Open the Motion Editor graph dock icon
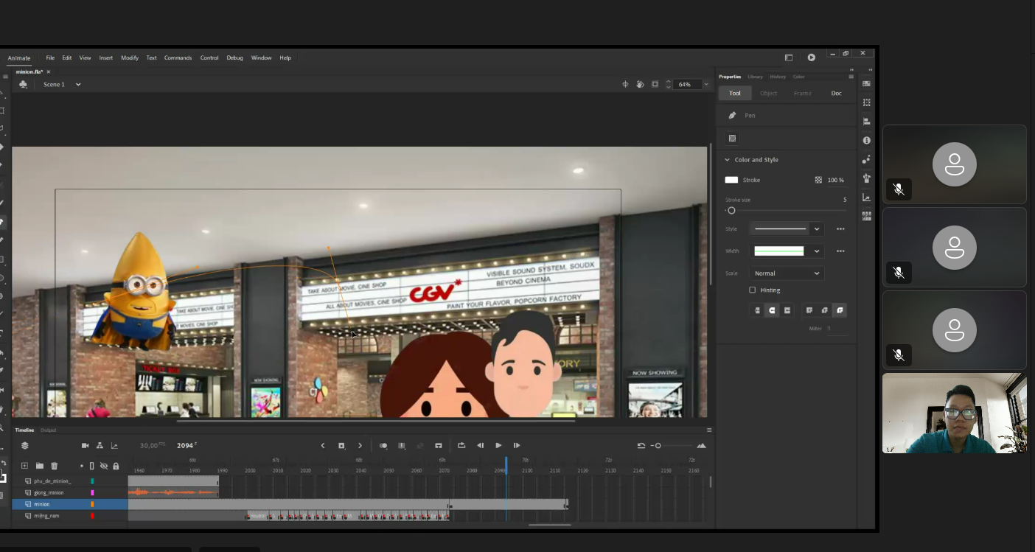 (866, 198)
